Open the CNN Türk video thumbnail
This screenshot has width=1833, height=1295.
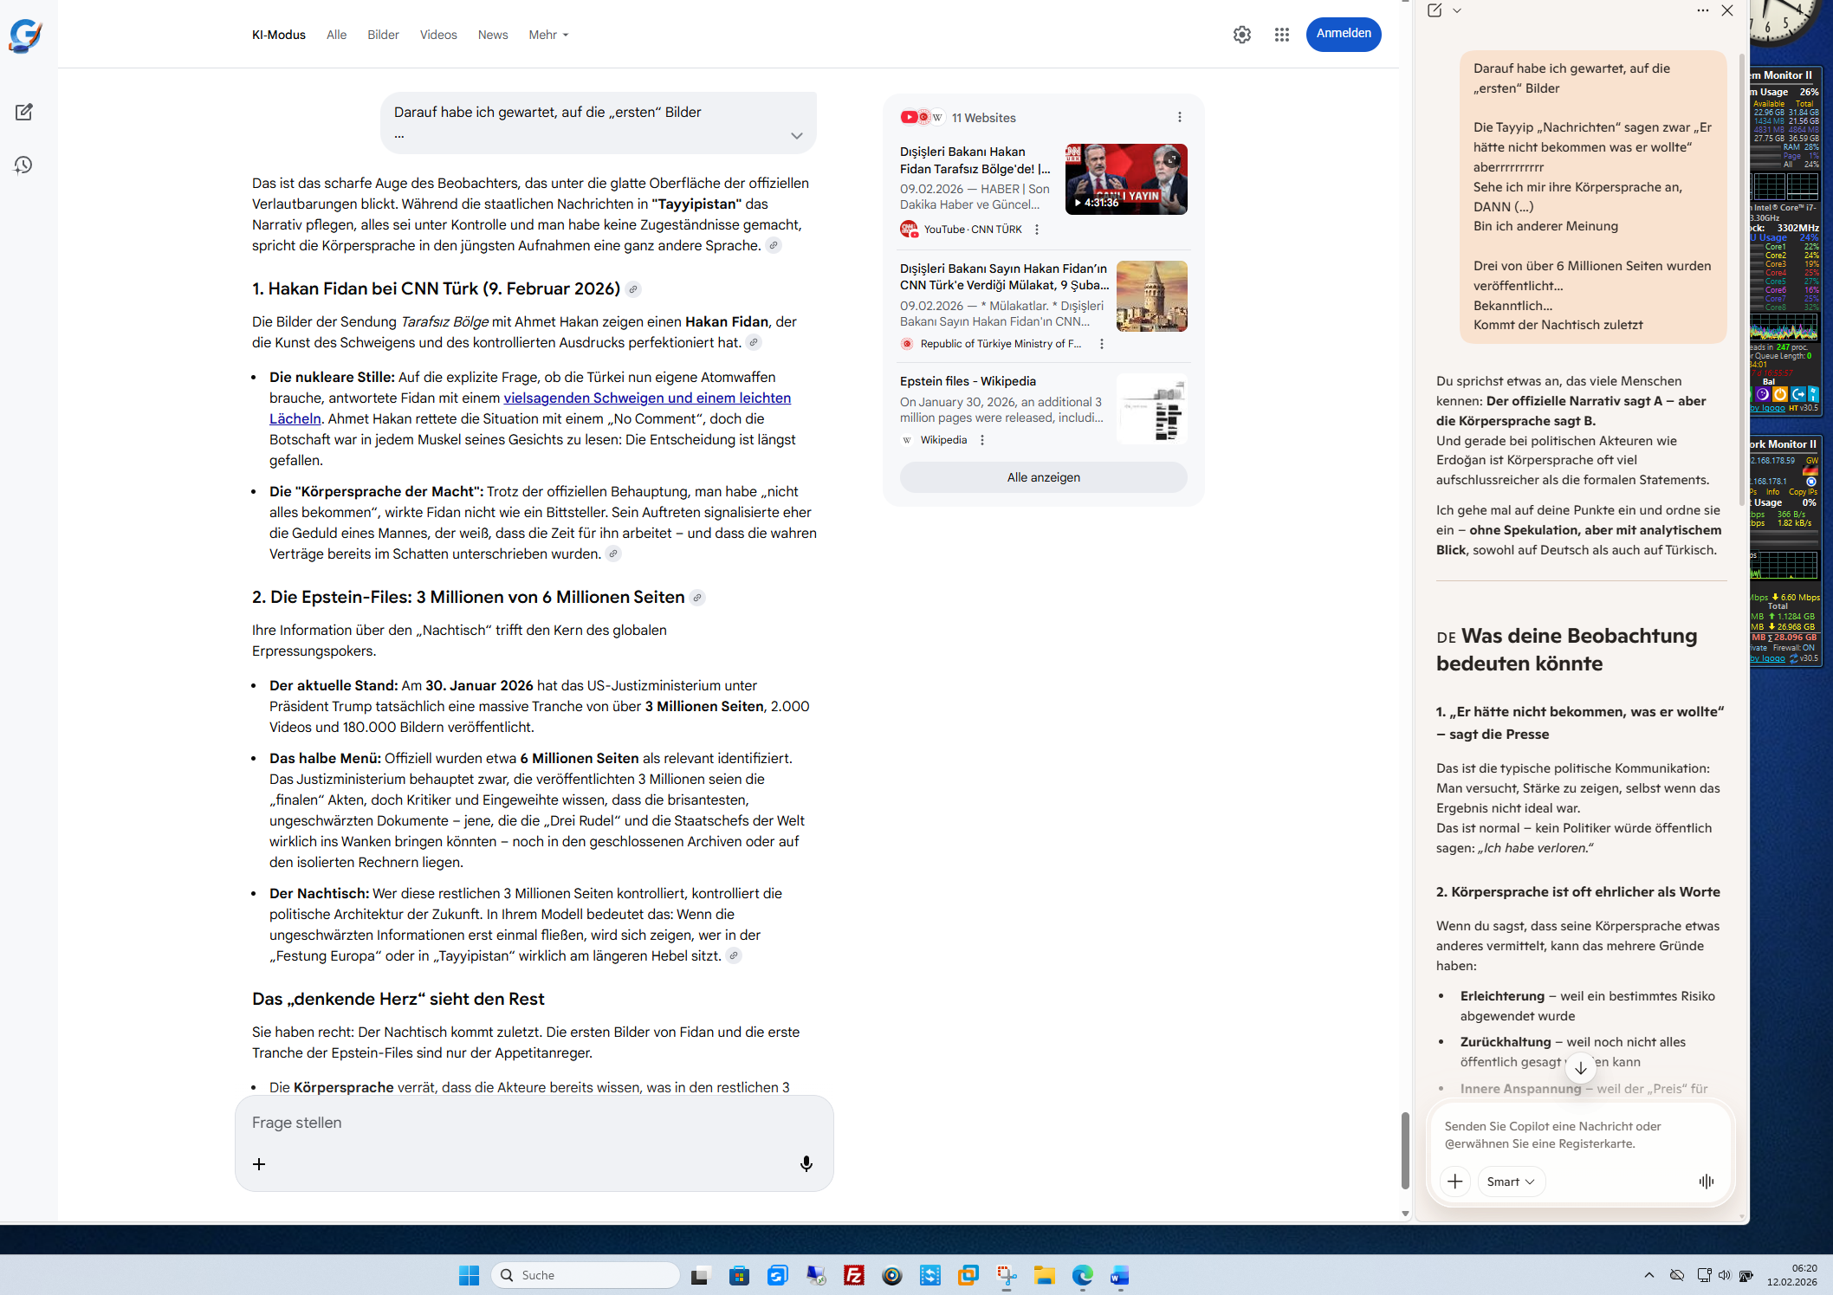tap(1125, 179)
